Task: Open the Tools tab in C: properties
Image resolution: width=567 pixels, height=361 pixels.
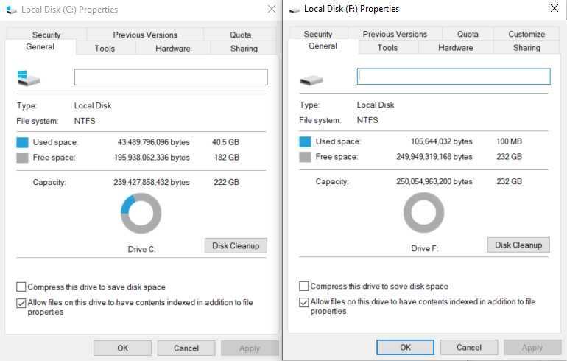Action: coord(105,49)
